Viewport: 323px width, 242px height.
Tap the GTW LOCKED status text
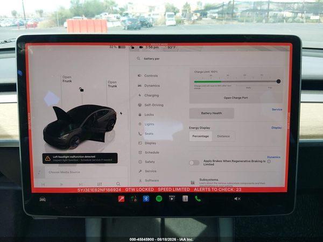139,189
